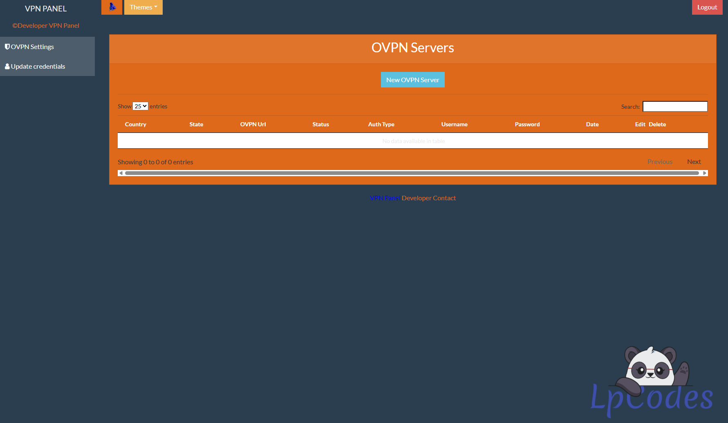Click the horizontal scrollbar's right arrow
728x423 pixels.
(704, 173)
